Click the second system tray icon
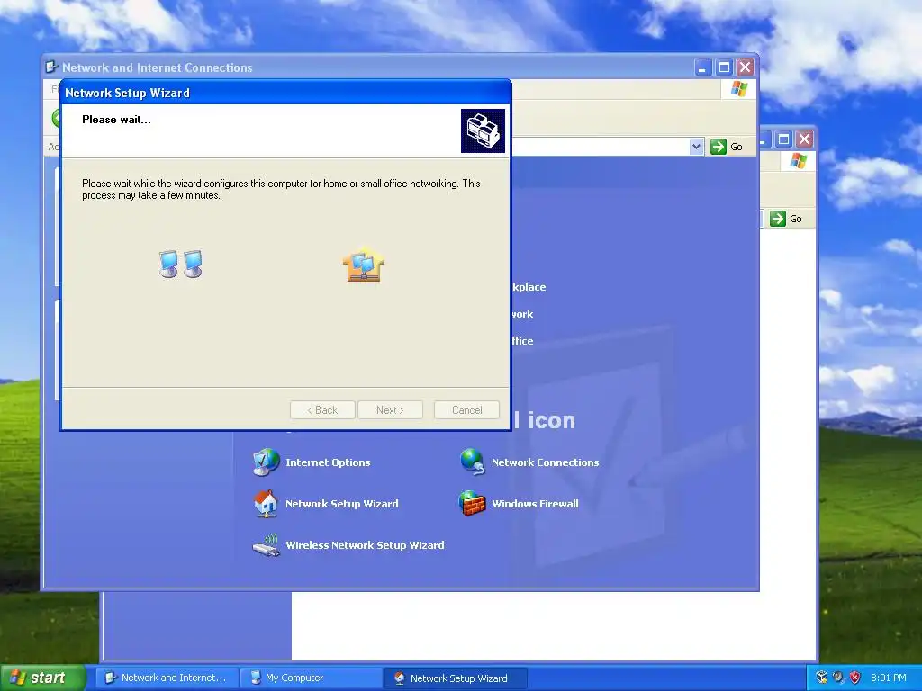 (x=838, y=678)
